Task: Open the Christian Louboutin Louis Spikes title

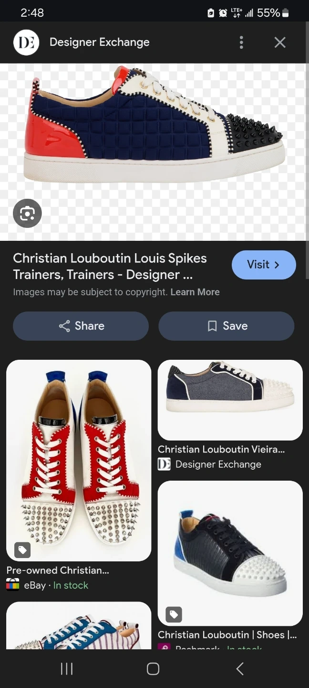Action: click(x=110, y=266)
